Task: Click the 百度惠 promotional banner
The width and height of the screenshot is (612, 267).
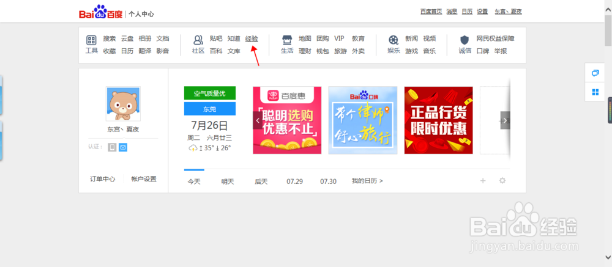Action: (x=287, y=120)
